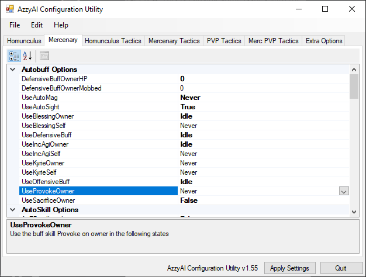Select the DefensiveBuffOwnerMobbed property
This screenshot has width=366, height=277.
coord(98,88)
